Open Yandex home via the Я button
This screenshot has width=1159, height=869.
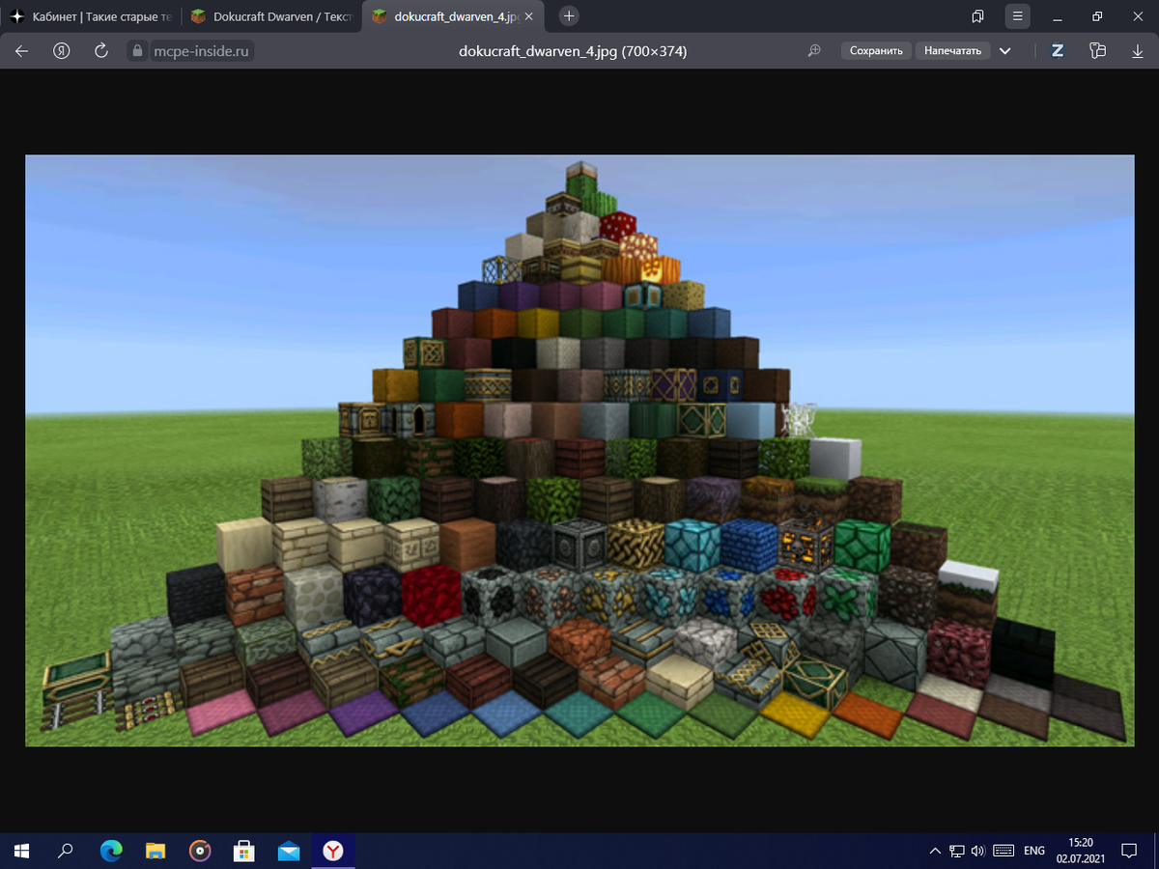[x=62, y=51]
